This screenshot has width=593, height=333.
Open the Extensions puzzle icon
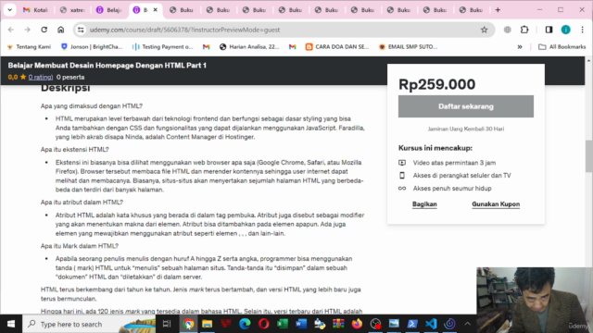click(x=524, y=30)
